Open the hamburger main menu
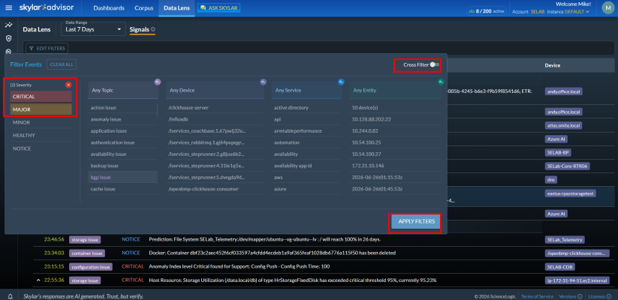The height and width of the screenshot is (300, 618). click(9, 7)
